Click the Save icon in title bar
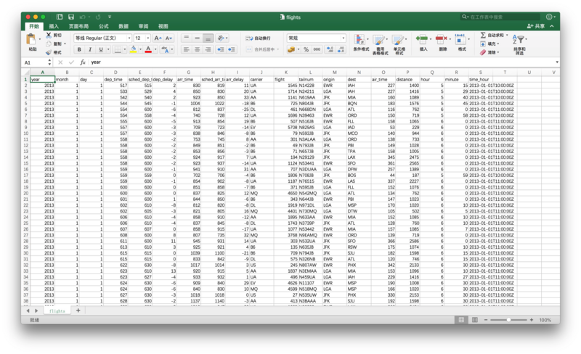Viewport: 581px width, 354px height. pos(70,17)
